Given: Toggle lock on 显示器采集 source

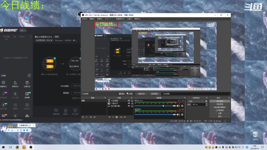Looking at the screenshot, I should click(x=132, y=106).
